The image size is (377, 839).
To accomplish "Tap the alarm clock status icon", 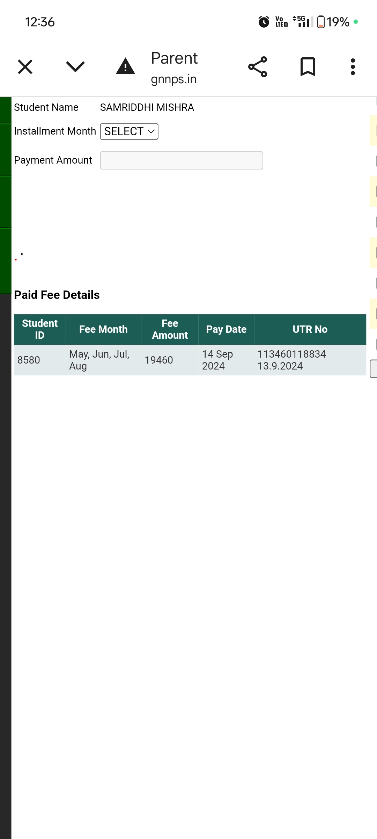I will (264, 22).
